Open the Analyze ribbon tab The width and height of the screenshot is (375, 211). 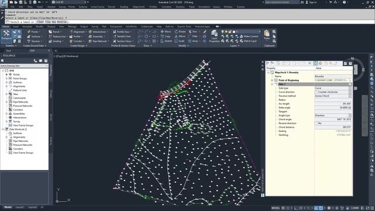pos(51,26)
